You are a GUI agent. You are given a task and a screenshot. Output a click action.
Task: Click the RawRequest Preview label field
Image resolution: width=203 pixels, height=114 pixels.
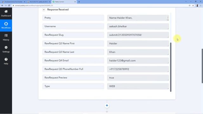(x=73, y=78)
